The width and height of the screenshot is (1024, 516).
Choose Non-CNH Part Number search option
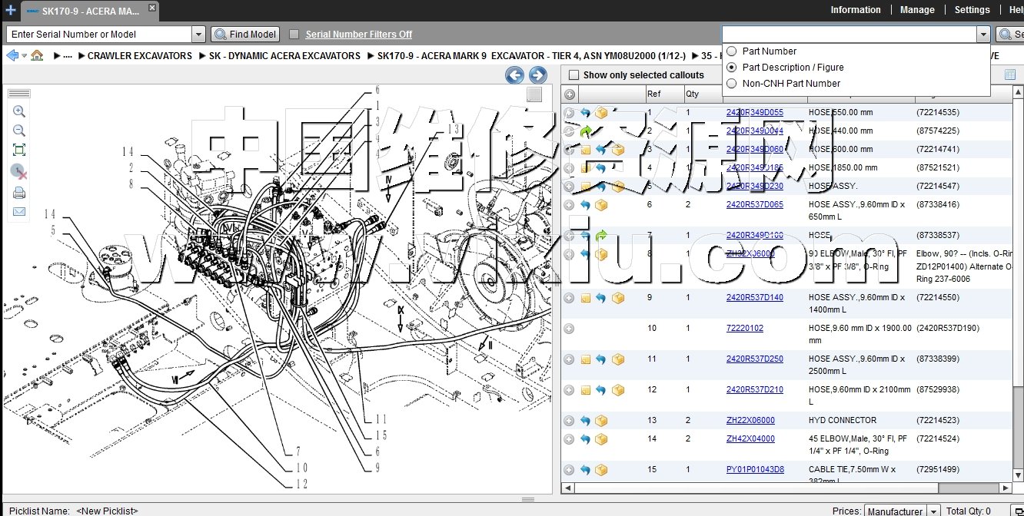click(x=731, y=84)
